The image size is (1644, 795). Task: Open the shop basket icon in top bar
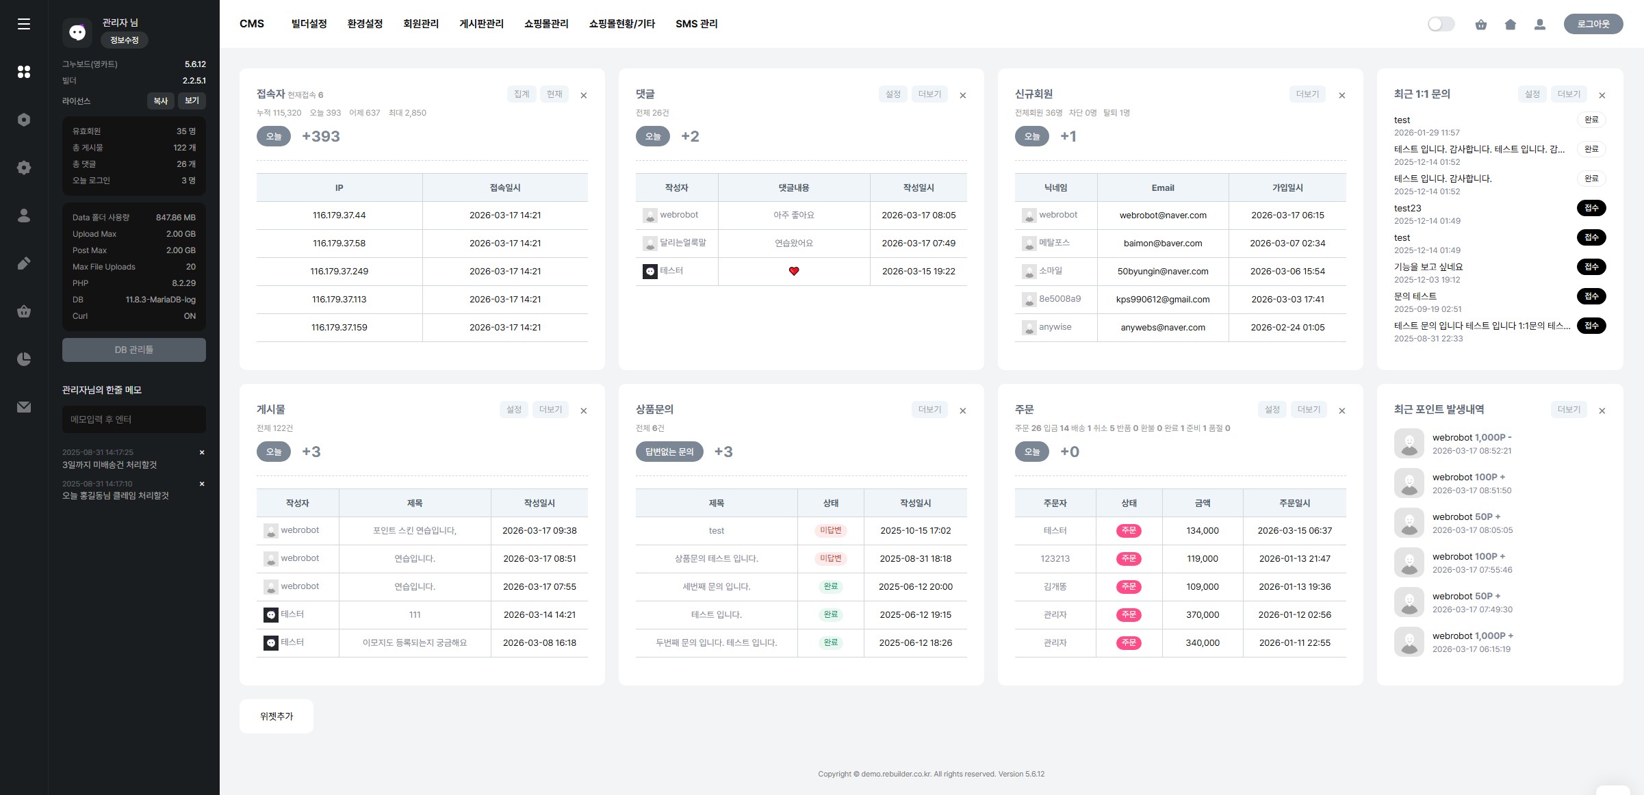pyautogui.click(x=1481, y=25)
